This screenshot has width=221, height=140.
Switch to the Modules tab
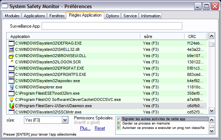(12, 15)
